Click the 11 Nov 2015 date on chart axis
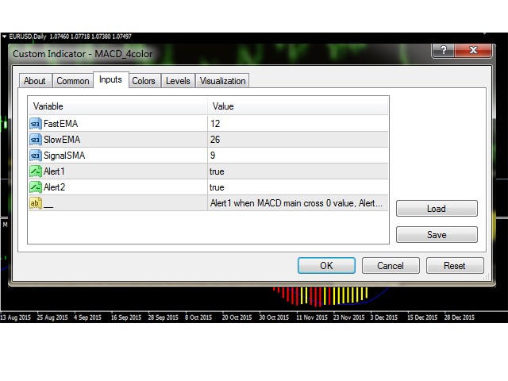The width and height of the screenshot is (508, 381). click(312, 317)
